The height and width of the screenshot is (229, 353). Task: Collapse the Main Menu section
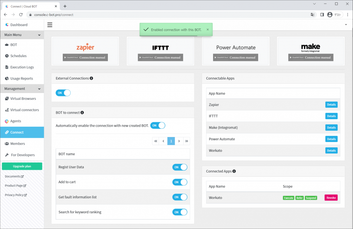tap(22, 35)
